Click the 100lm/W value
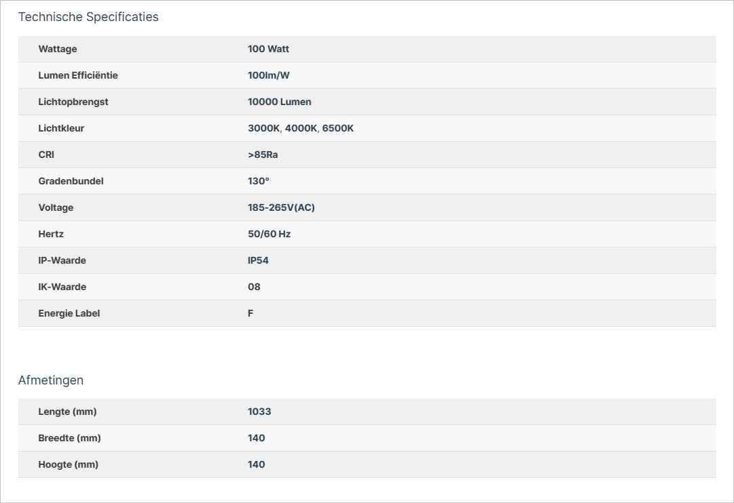 coord(269,75)
